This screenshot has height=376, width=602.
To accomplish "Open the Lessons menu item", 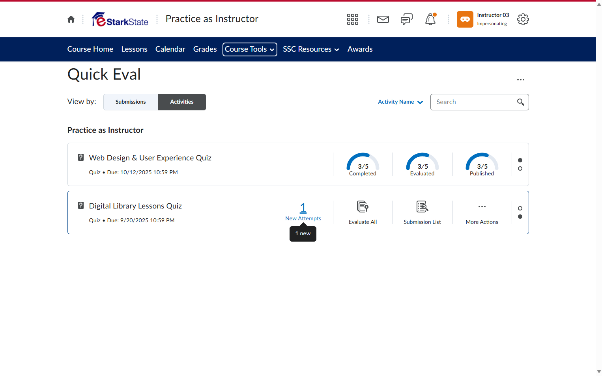I will [x=135, y=49].
